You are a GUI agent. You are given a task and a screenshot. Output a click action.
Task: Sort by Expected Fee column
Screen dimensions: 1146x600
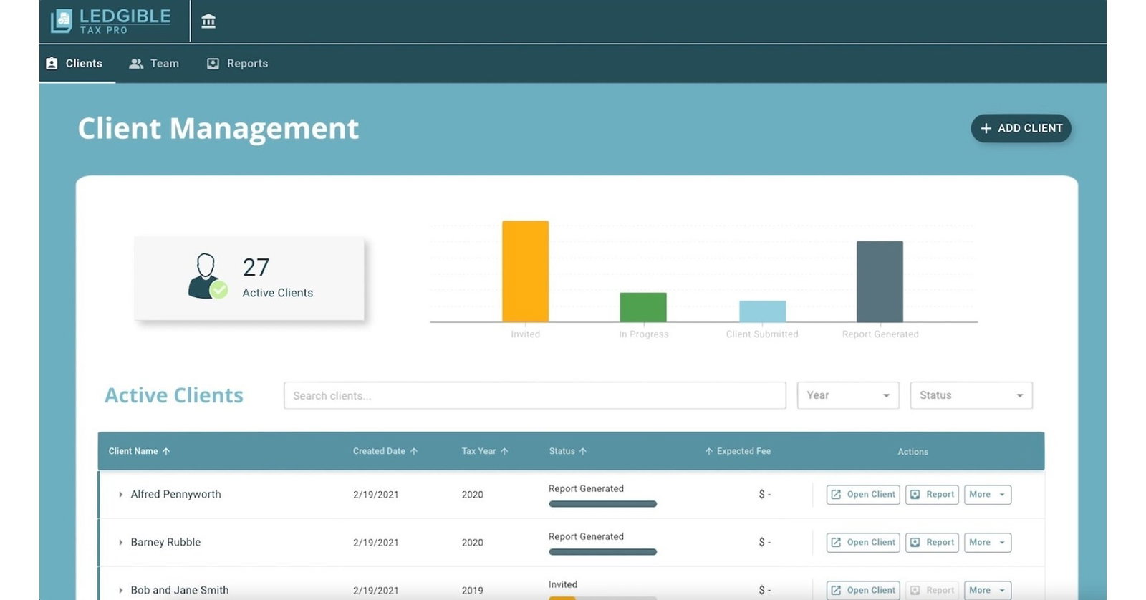(x=737, y=451)
